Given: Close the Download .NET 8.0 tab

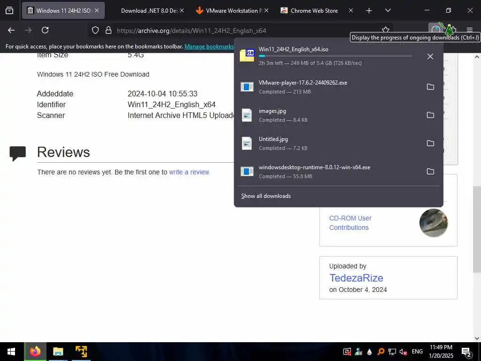Looking at the screenshot, I should [x=182, y=10].
